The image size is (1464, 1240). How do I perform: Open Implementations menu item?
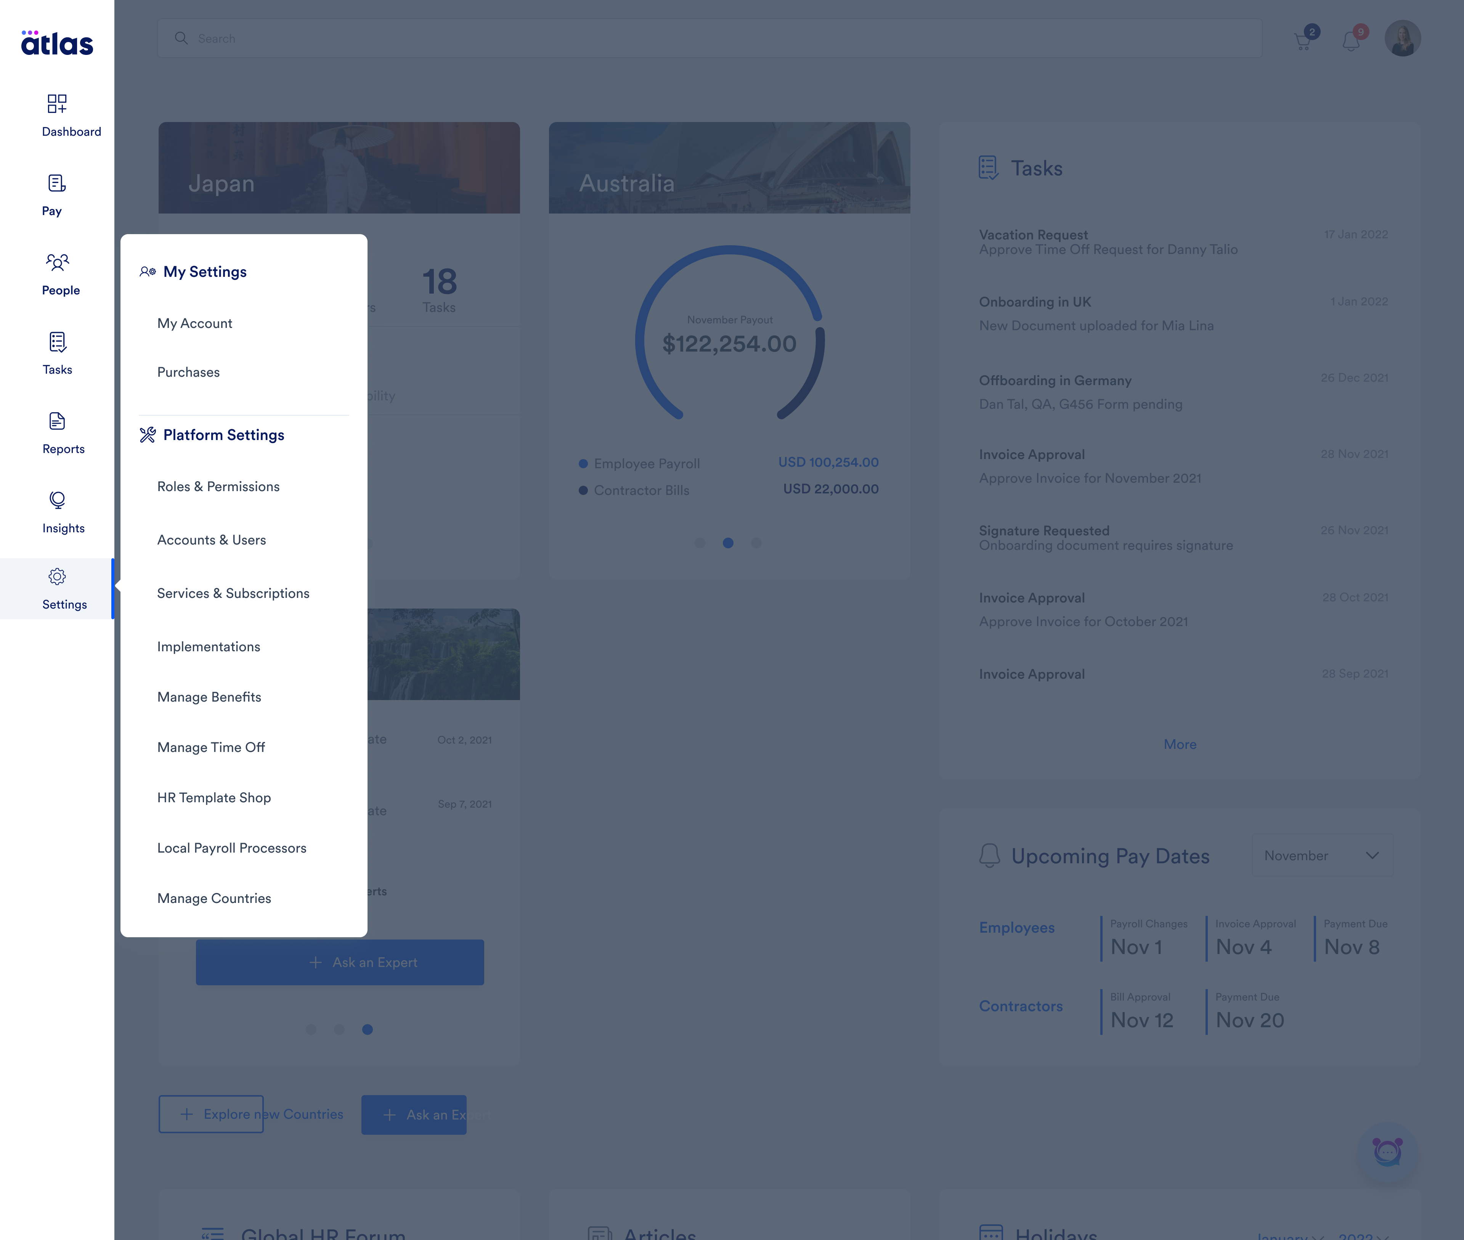[x=209, y=647]
